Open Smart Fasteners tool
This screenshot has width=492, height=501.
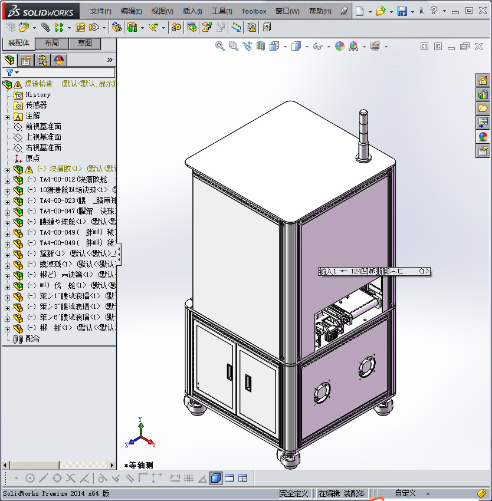[x=80, y=28]
